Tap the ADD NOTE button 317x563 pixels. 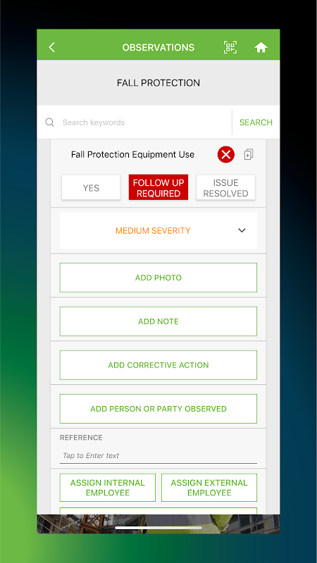(x=158, y=322)
